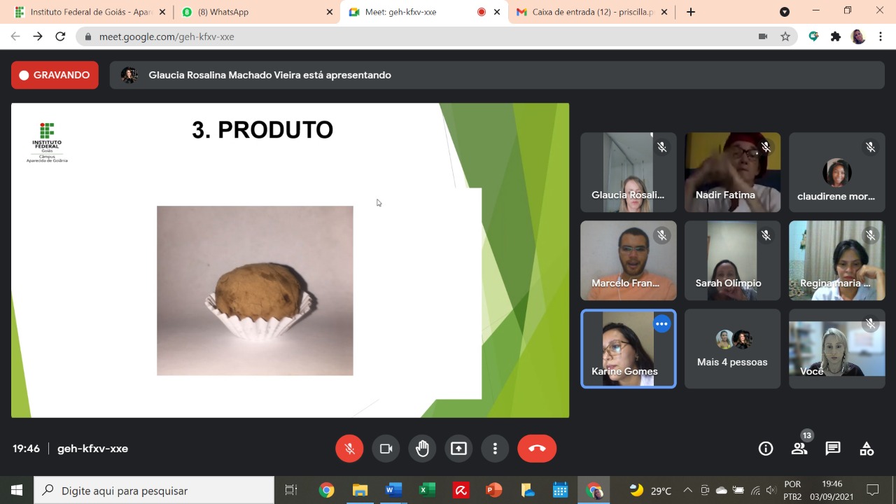Switch to the WhatsApp browser tab

tap(255, 12)
